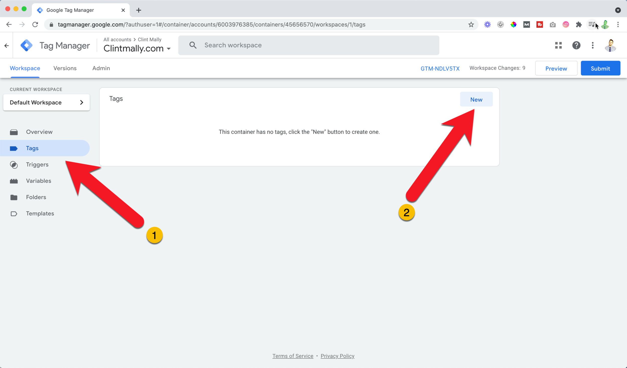Select Folders in the sidebar
The height and width of the screenshot is (368, 627).
pos(45,197)
